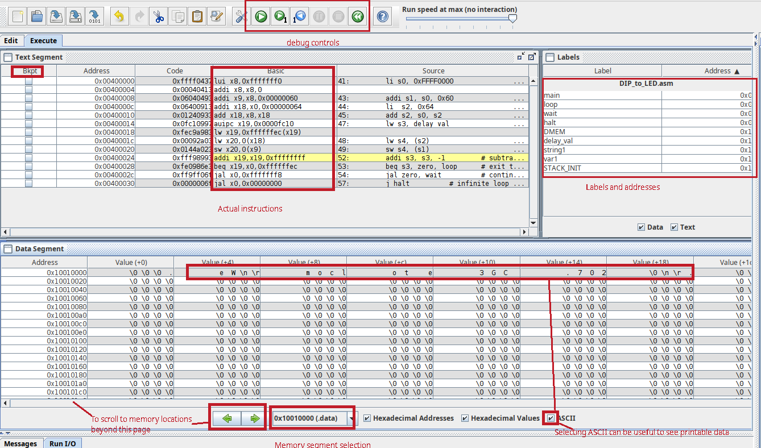Open the Run I/O tab

pos(62,443)
